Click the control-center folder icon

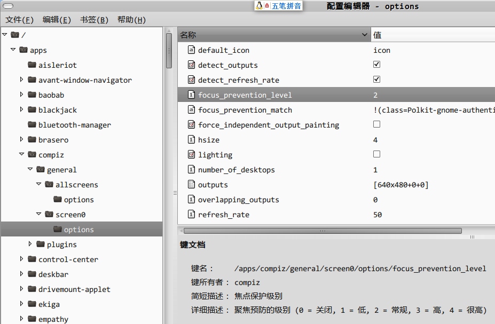(x=32, y=259)
